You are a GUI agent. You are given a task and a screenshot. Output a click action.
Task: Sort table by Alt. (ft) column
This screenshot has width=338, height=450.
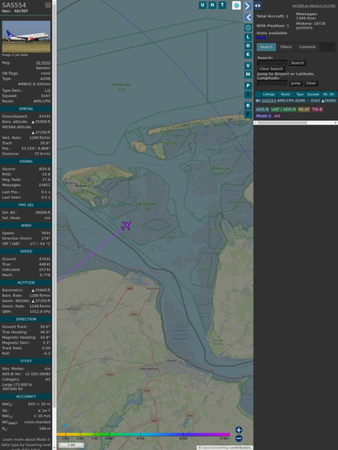coord(328,94)
